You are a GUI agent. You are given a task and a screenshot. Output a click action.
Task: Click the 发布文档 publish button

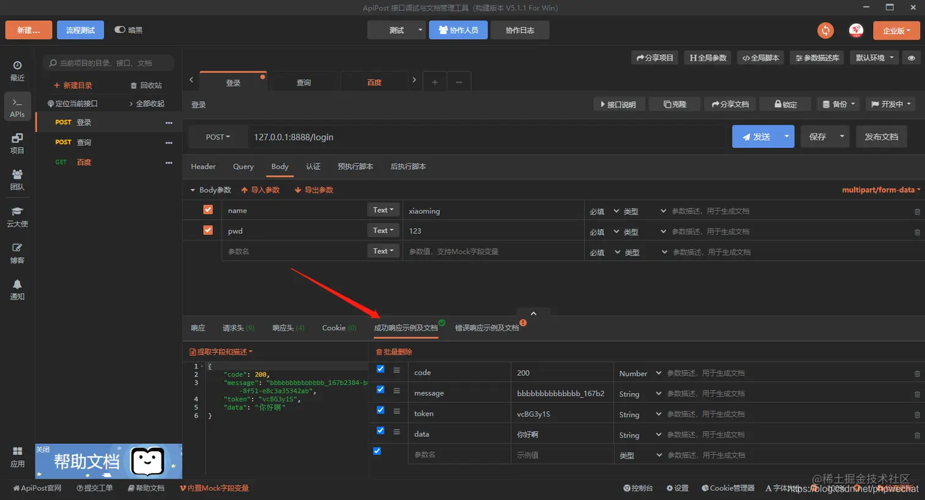click(881, 137)
